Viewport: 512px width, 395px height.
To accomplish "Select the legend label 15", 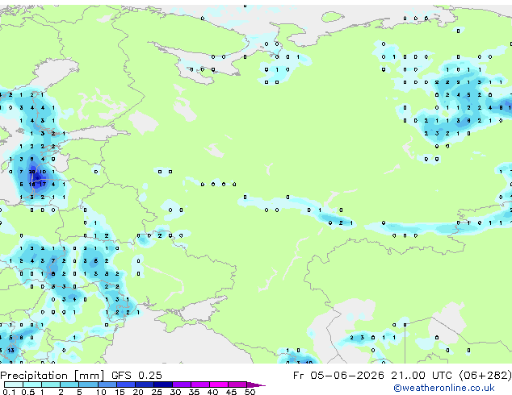I will pos(120,392).
